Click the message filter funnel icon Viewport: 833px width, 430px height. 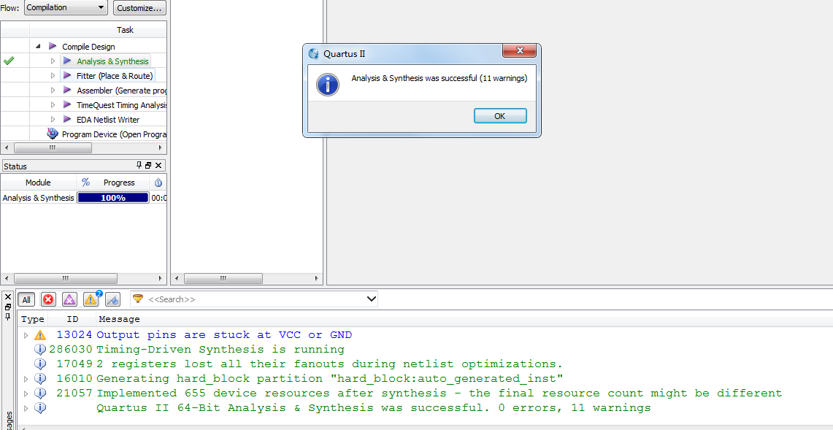(x=137, y=299)
